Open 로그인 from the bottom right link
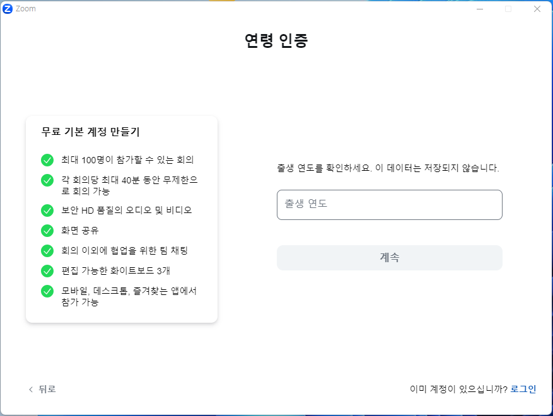This screenshot has width=553, height=416. coord(524,390)
